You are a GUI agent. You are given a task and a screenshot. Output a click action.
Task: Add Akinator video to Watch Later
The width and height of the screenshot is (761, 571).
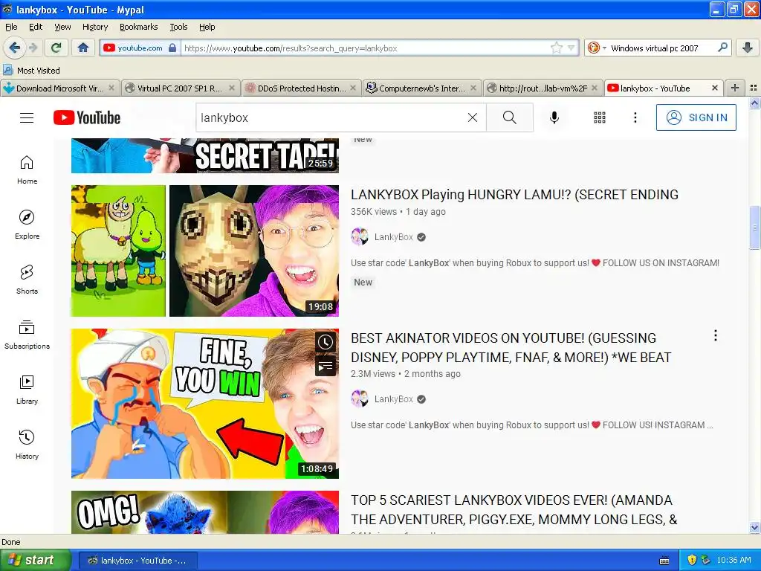pyautogui.click(x=326, y=342)
